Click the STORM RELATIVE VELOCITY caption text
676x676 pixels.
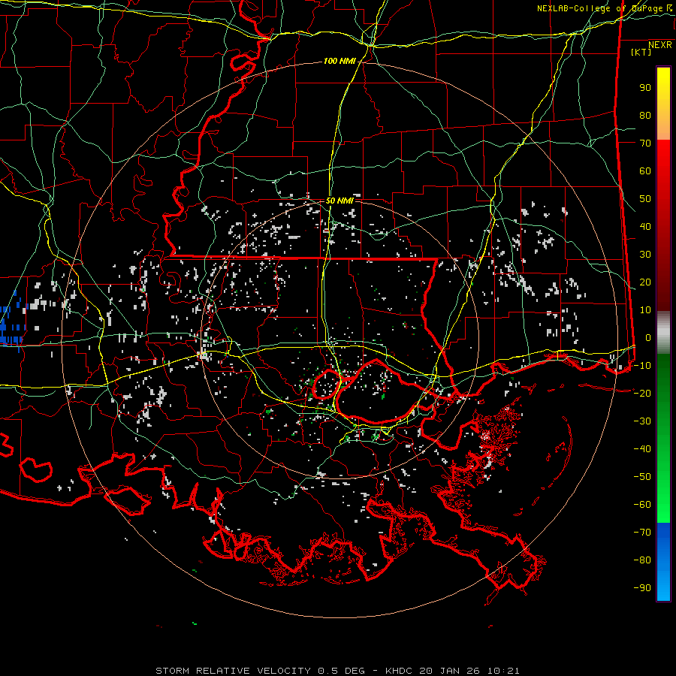[233, 671]
